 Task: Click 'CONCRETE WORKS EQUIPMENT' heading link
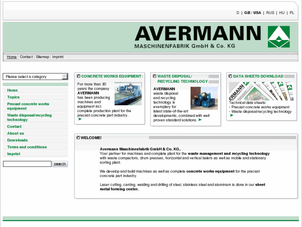[111, 76]
